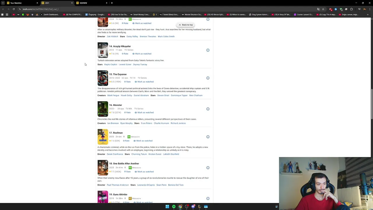The height and width of the screenshot is (210, 373).
Task: Mark The Expanse as watched
Action: 144,82
